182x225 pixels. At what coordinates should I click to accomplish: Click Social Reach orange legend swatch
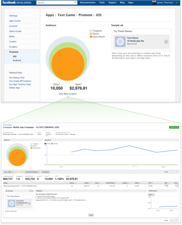coord(91,37)
